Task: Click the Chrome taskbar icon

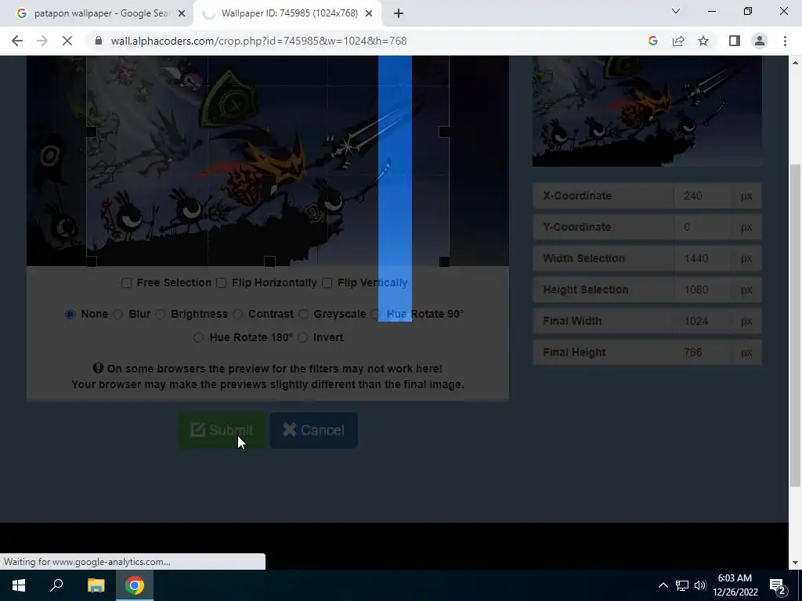Action: tap(135, 585)
